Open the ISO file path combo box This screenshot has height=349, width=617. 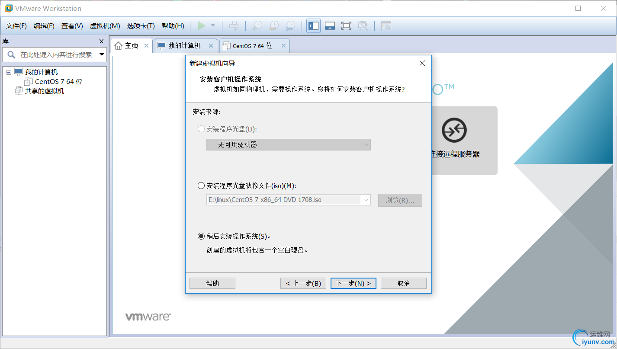tap(288, 200)
